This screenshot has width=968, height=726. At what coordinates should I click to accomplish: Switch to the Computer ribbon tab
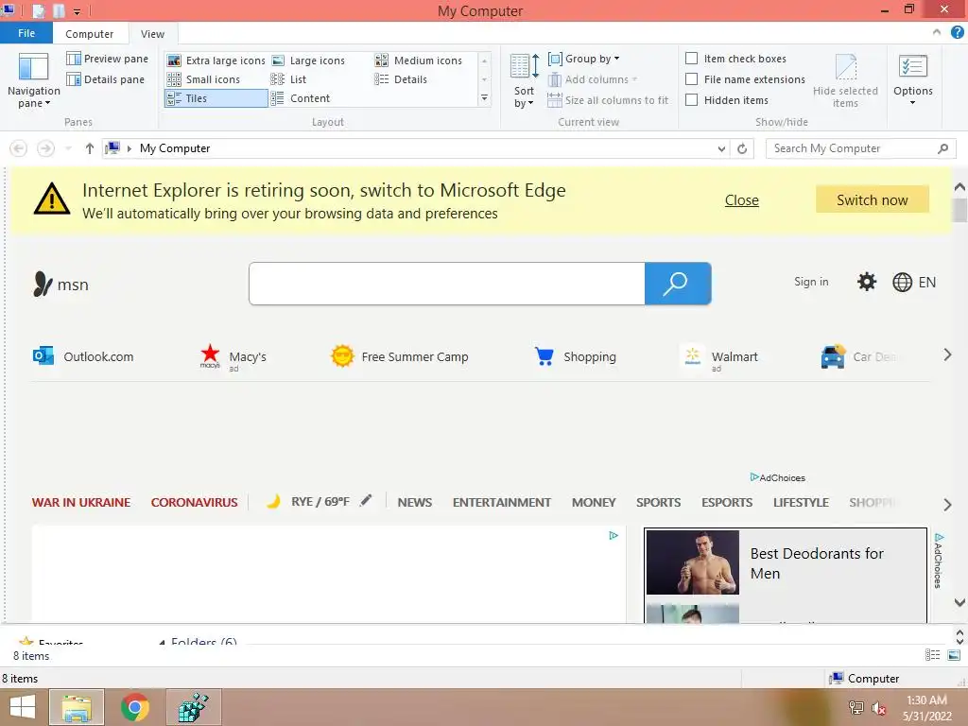pyautogui.click(x=90, y=34)
